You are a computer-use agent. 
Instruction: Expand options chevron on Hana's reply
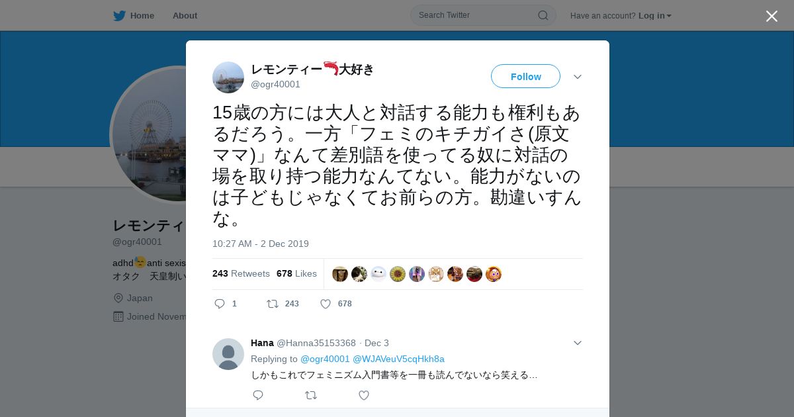pos(578,343)
